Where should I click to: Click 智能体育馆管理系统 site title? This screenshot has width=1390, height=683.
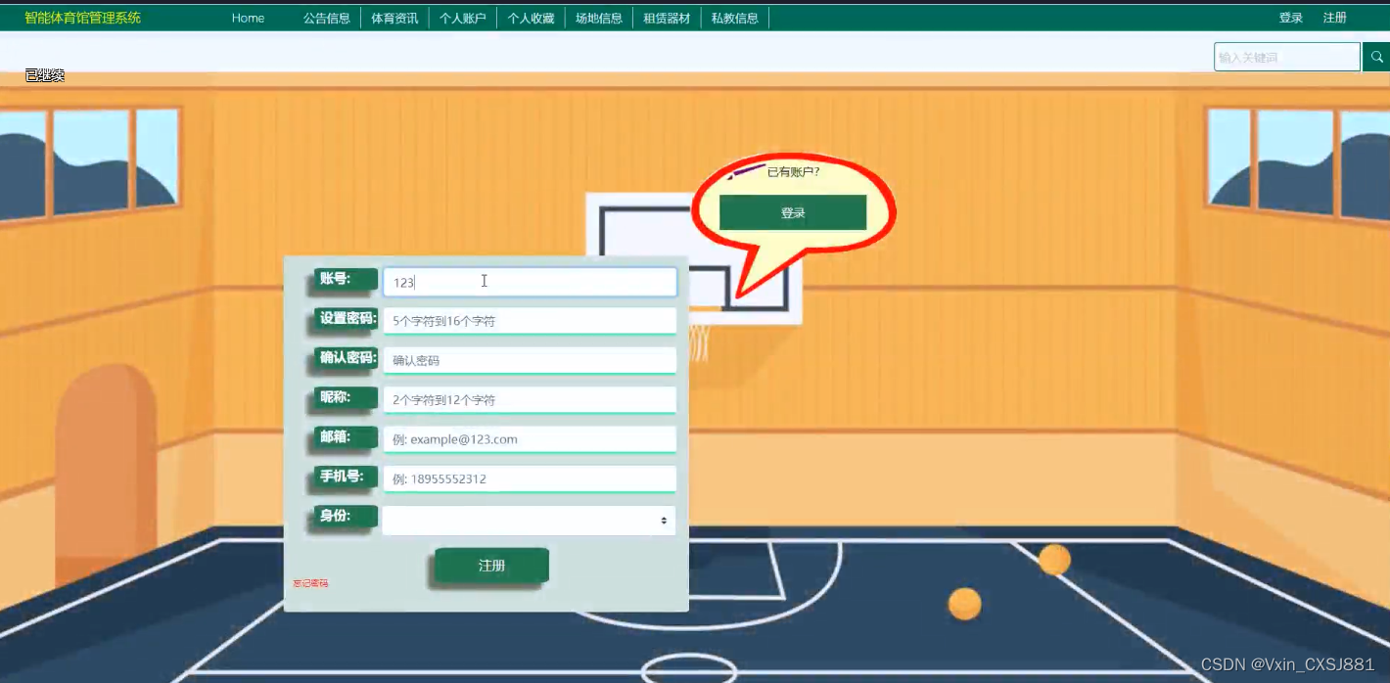point(83,18)
